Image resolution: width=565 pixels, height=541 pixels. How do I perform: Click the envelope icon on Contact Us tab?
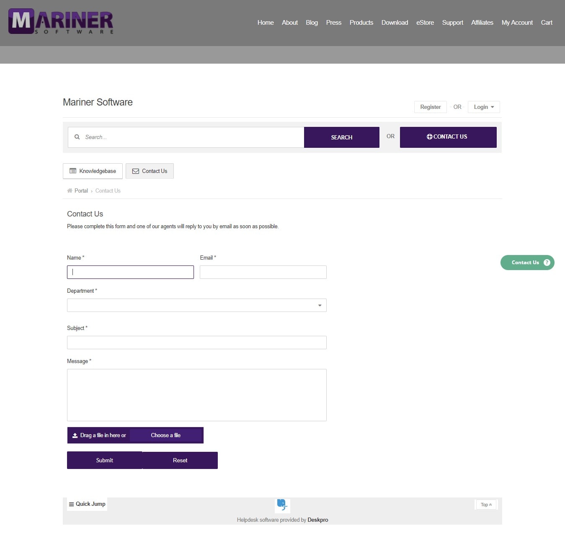(x=136, y=171)
